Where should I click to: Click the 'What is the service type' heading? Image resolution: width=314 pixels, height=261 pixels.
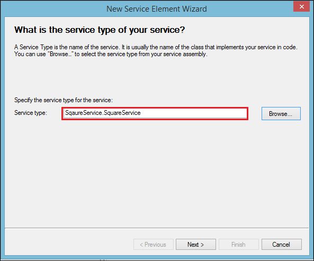point(100,30)
